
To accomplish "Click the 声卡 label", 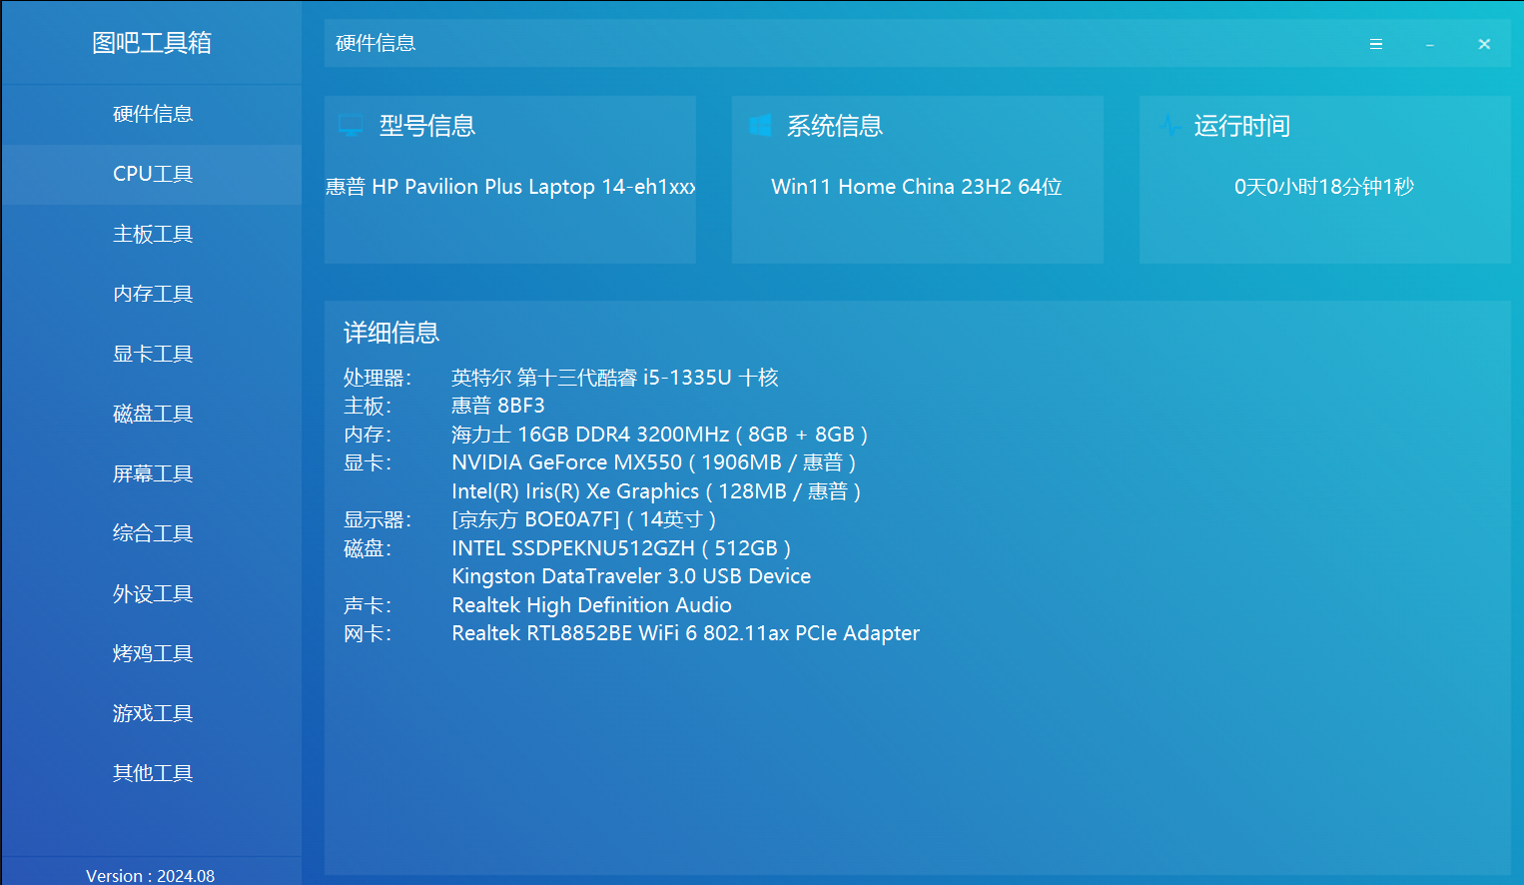I will 368,605.
